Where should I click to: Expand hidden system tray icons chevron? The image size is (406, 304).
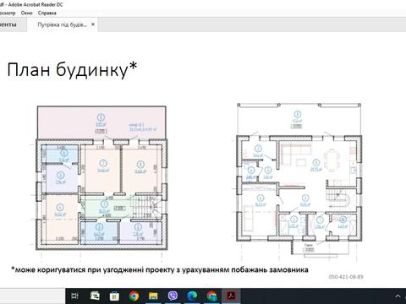(x=398, y=296)
